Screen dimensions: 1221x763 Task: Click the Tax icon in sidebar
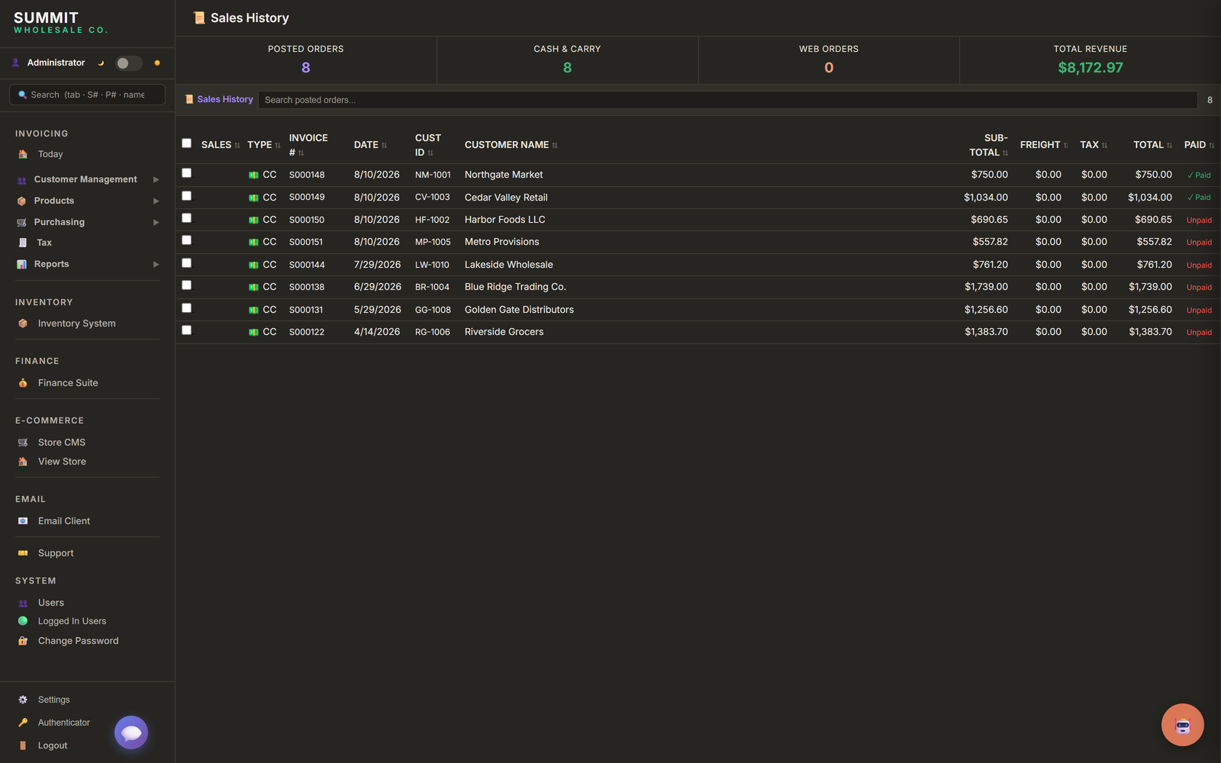(23, 243)
